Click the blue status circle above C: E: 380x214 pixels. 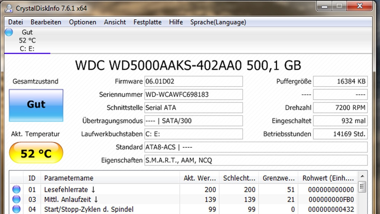9,32
